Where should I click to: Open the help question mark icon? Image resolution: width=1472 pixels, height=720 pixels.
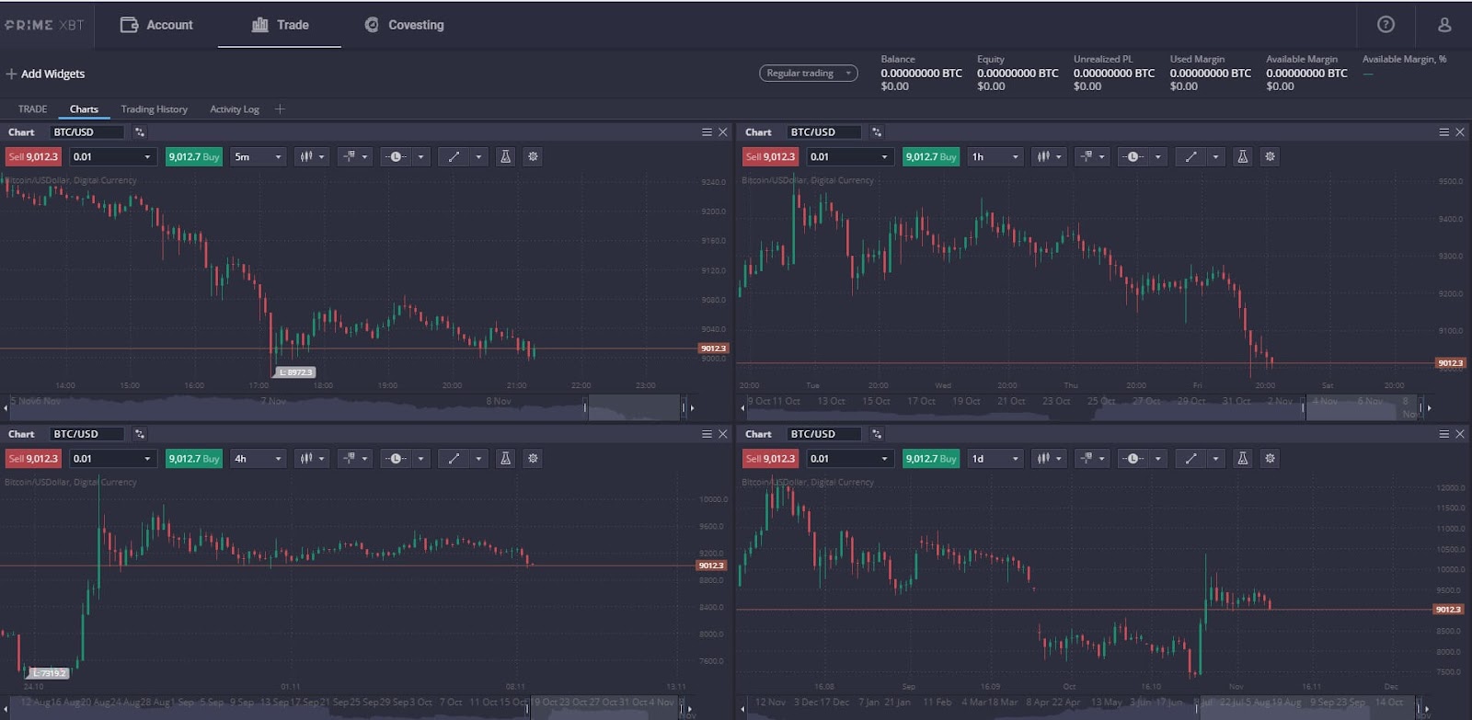pyautogui.click(x=1386, y=25)
